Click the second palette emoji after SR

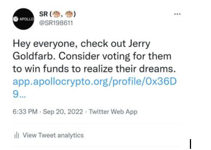pos(69,14)
